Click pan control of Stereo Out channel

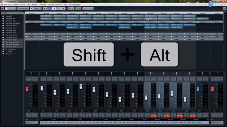[217, 74]
